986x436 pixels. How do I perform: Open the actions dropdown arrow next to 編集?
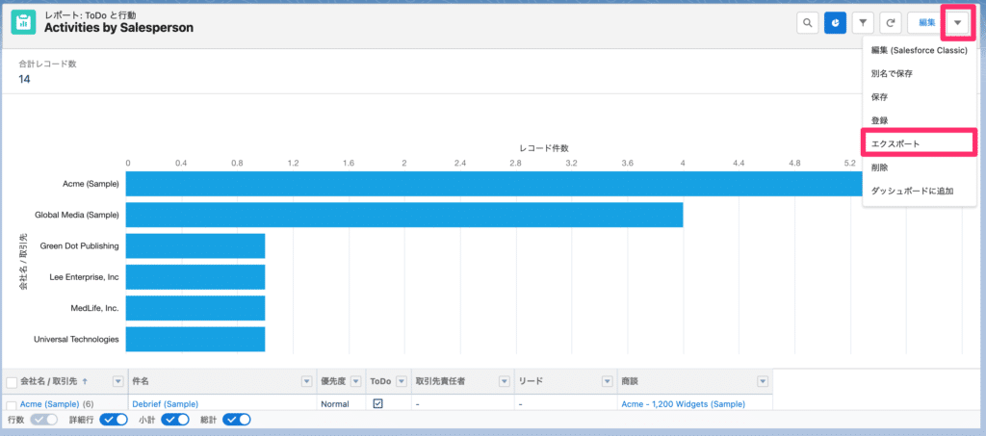[958, 22]
